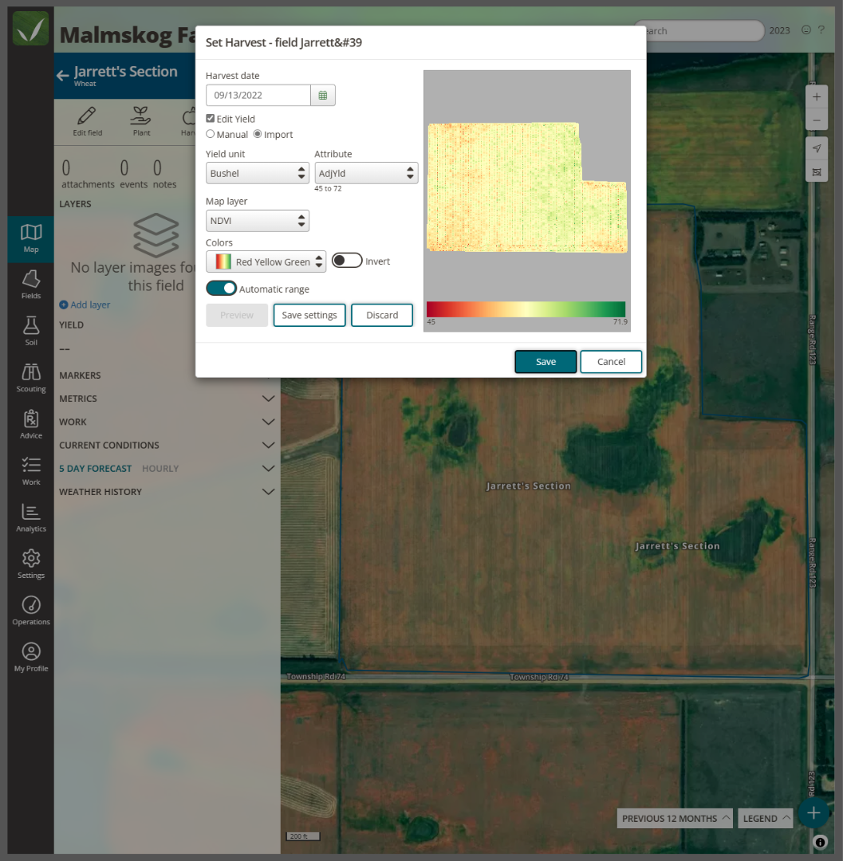
Task: Click the fit-to-field map icon below locate
Action: (x=817, y=172)
